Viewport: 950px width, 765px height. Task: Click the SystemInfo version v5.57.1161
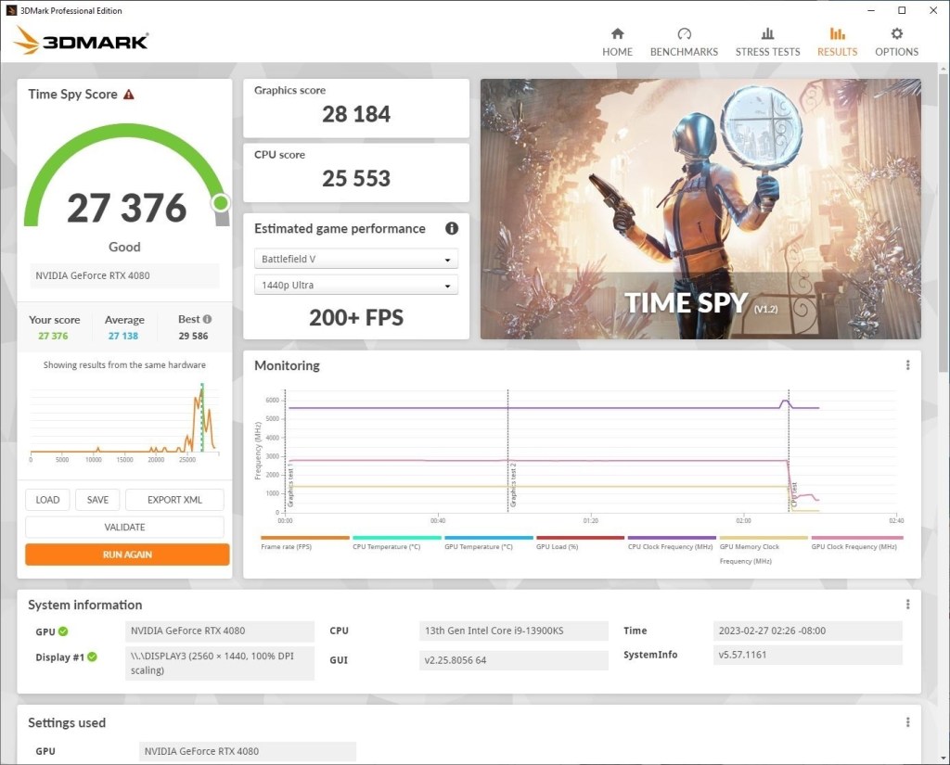coord(808,655)
